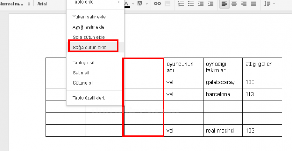Center align the text
The width and height of the screenshot is (292, 151).
point(234,4)
